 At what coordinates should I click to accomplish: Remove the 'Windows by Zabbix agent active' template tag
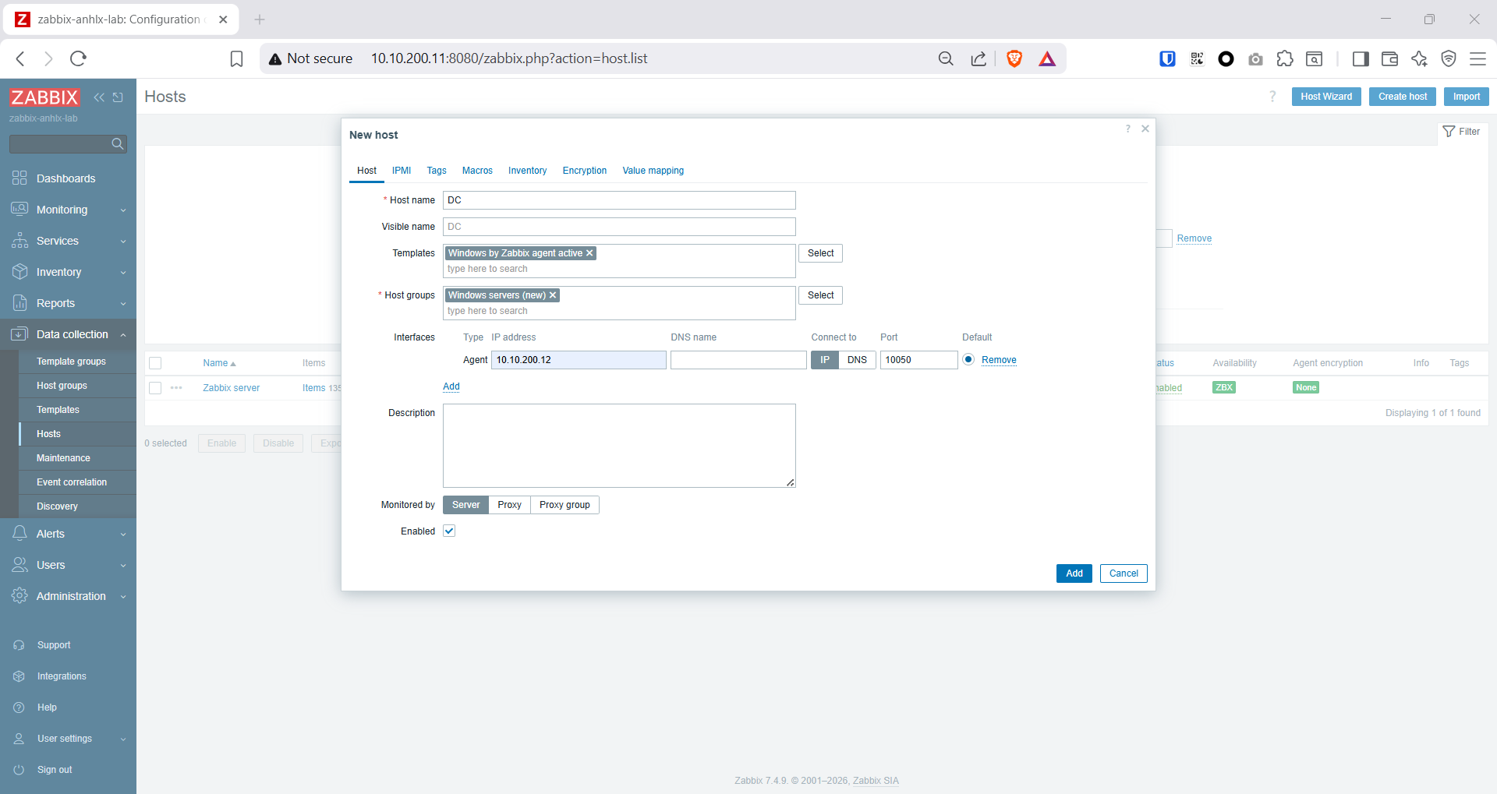[x=590, y=253]
